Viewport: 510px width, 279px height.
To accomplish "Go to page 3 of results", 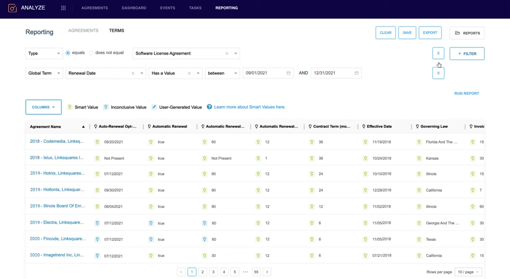I will click(x=213, y=272).
